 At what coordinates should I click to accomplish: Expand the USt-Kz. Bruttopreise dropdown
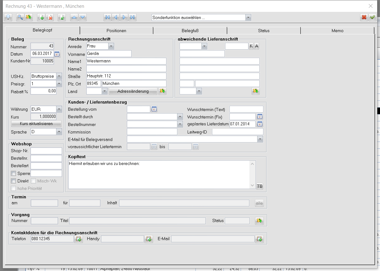pyautogui.click(x=59, y=76)
